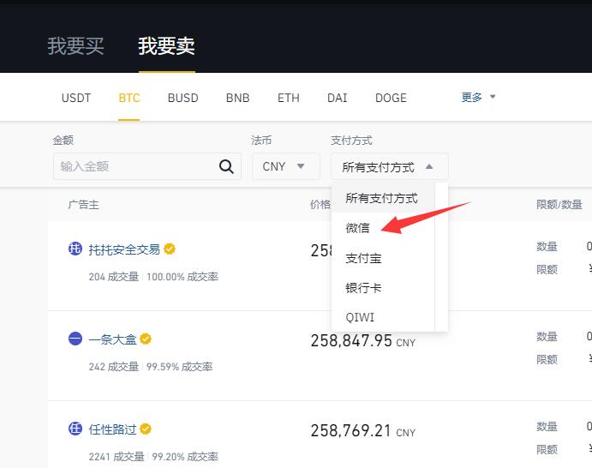Click verified badge beside 一条大盒
The height and width of the screenshot is (468, 592).
(146, 339)
